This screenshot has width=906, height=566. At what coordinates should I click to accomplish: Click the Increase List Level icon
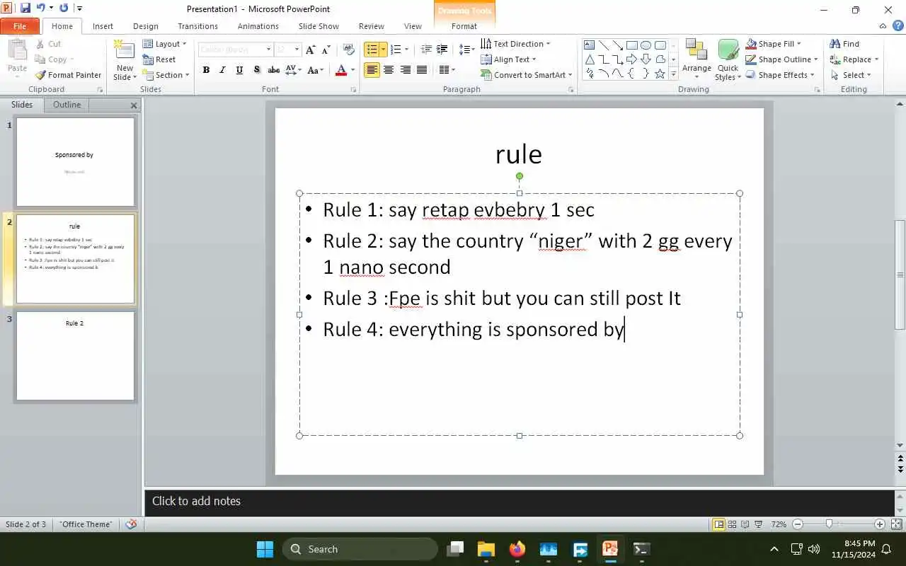click(x=442, y=50)
